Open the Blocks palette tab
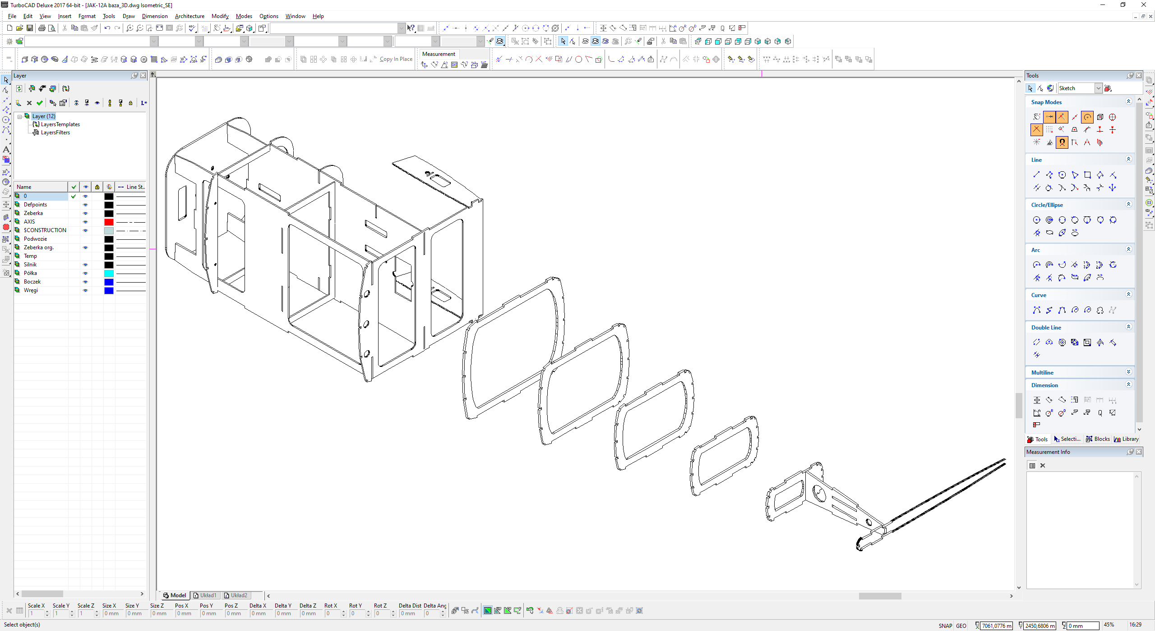Screen dimensions: 1155x631 [x=1098, y=439]
